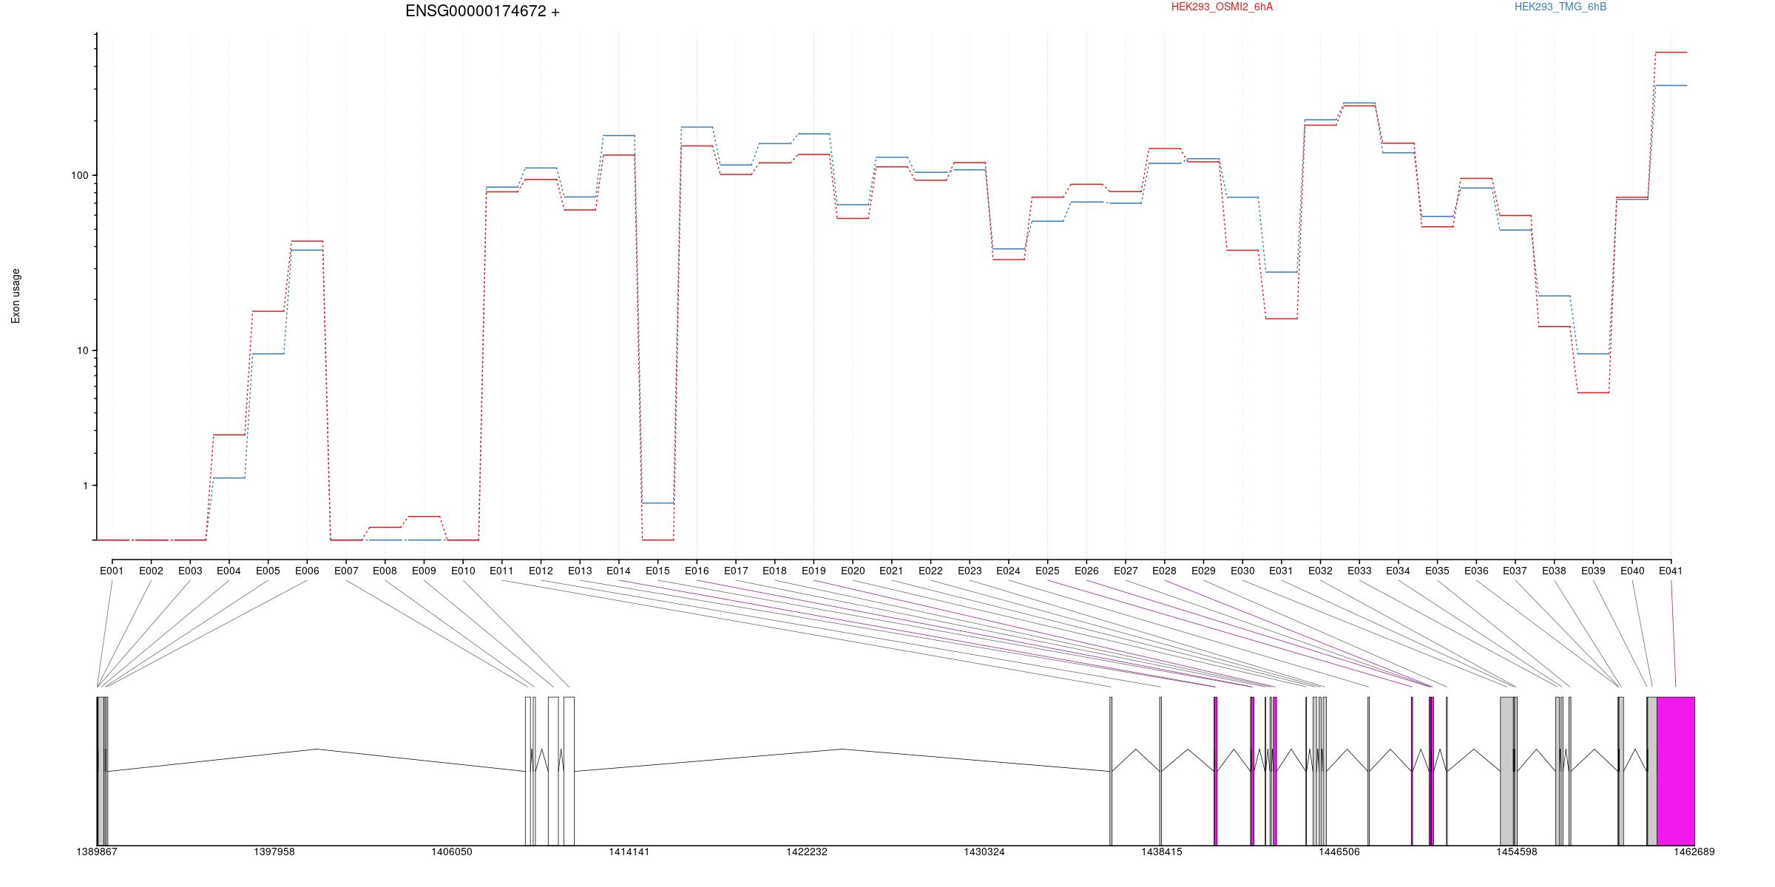Click exon label E026

click(x=1086, y=571)
